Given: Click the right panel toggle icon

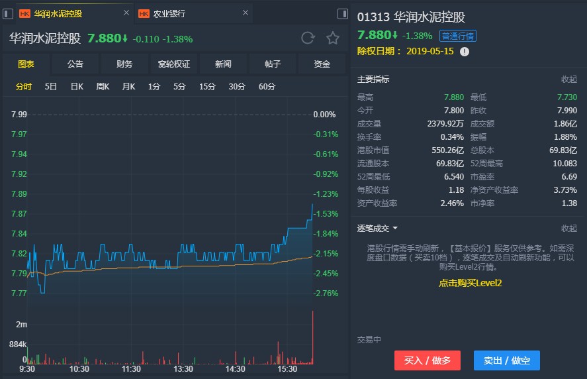Looking at the screenshot, I should pyautogui.click(x=342, y=13).
